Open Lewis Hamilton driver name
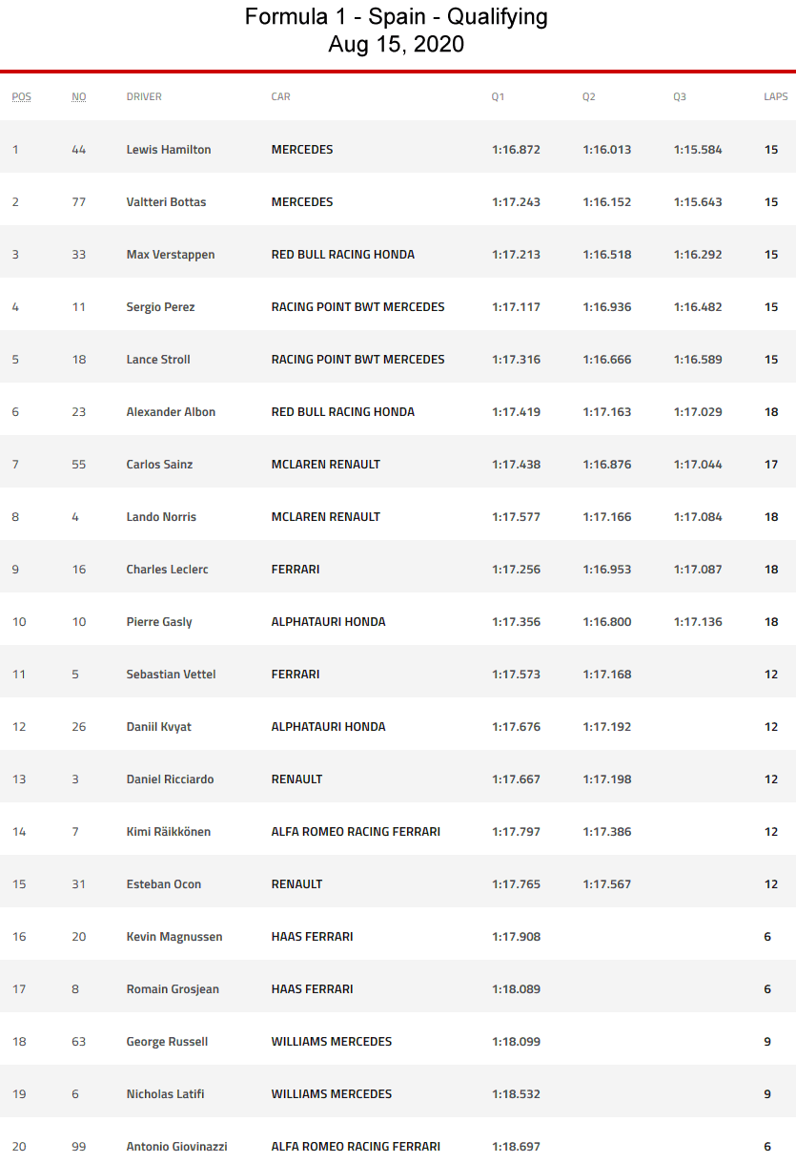 [x=169, y=150]
